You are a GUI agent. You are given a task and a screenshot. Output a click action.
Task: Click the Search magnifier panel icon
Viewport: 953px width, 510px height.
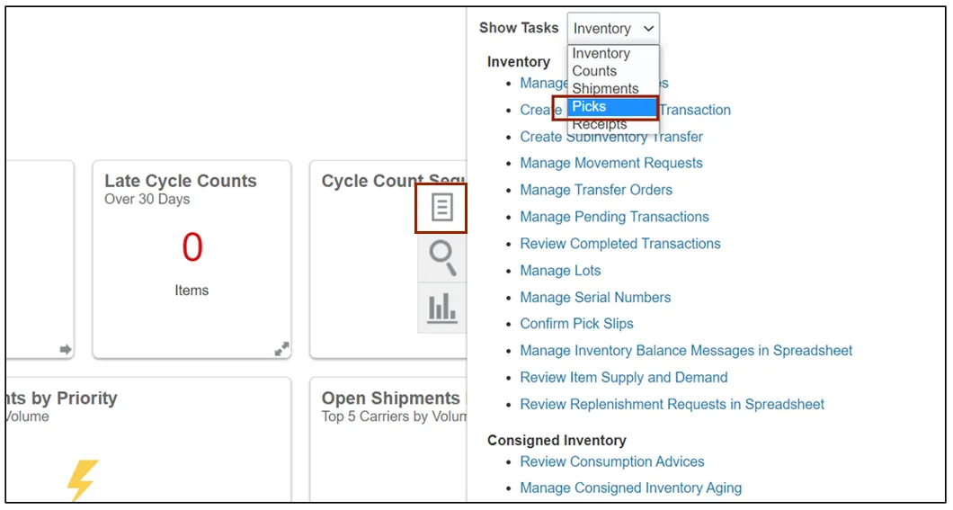(x=441, y=259)
